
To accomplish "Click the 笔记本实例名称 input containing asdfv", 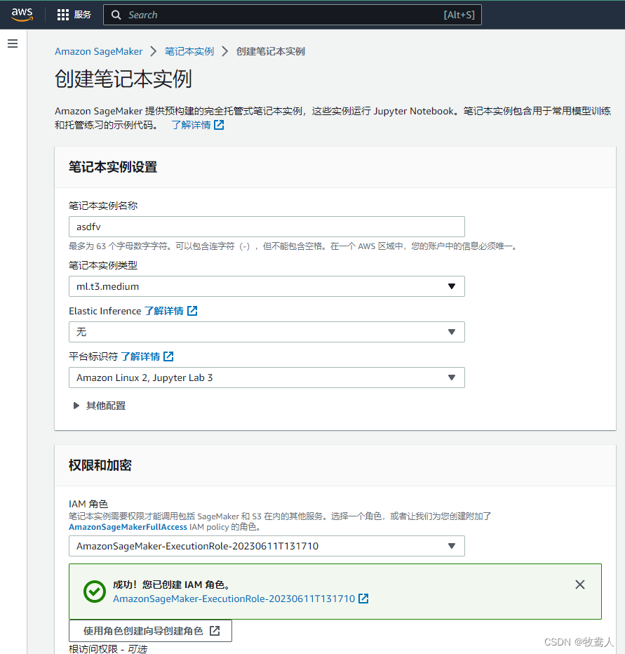I will 267,227.
